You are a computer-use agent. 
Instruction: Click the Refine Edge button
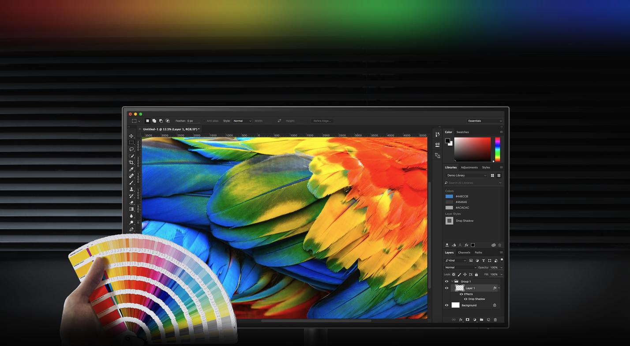(322, 121)
